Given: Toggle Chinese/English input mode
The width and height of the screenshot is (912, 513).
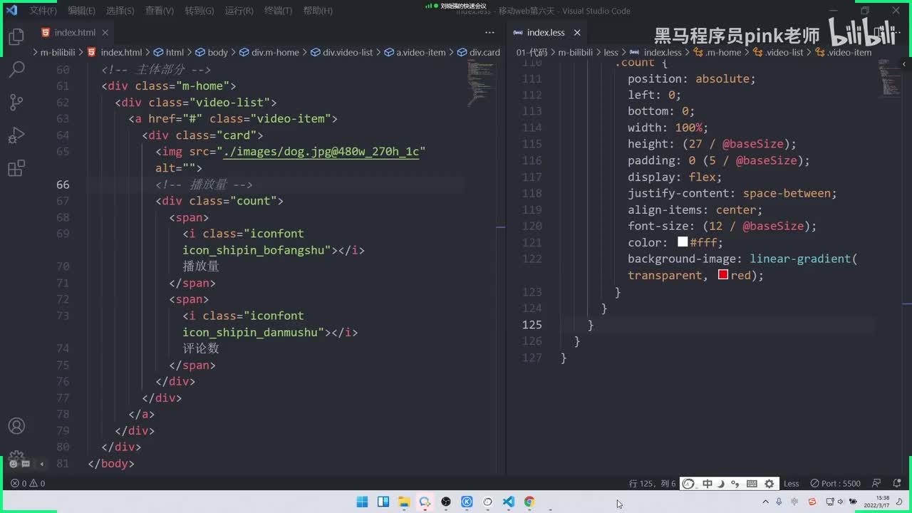Looking at the screenshot, I should pos(708,484).
